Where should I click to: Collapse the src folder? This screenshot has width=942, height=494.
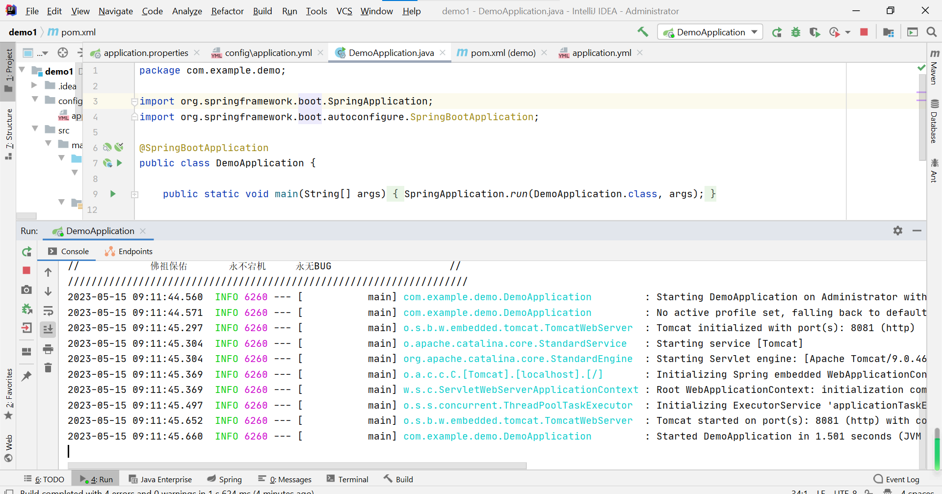coord(34,129)
